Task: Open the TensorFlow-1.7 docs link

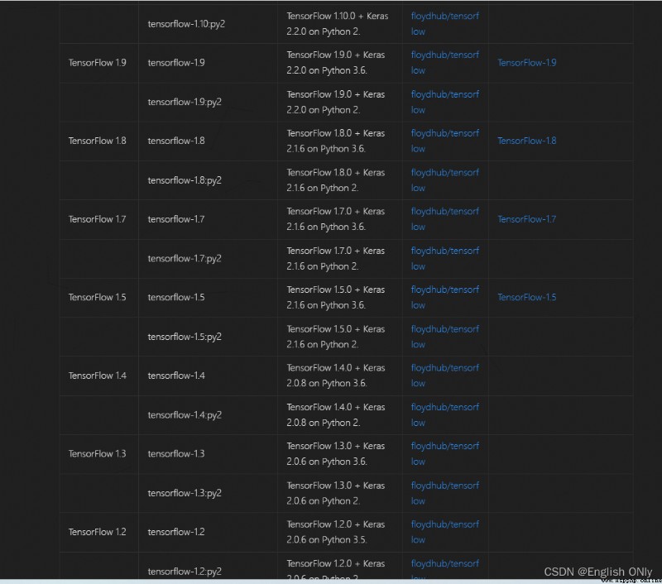Action: (x=526, y=219)
